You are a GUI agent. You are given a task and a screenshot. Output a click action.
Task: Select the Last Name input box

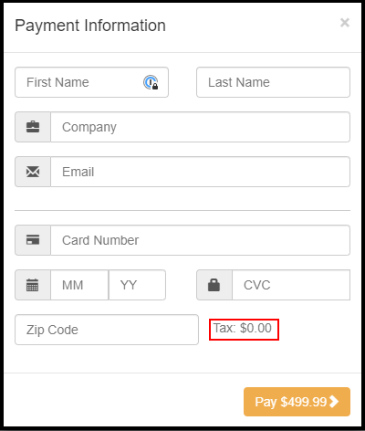tap(273, 82)
